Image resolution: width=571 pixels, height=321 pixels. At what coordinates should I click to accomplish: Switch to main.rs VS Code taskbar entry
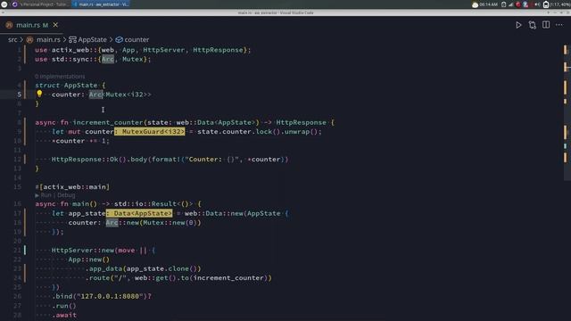(101, 4)
